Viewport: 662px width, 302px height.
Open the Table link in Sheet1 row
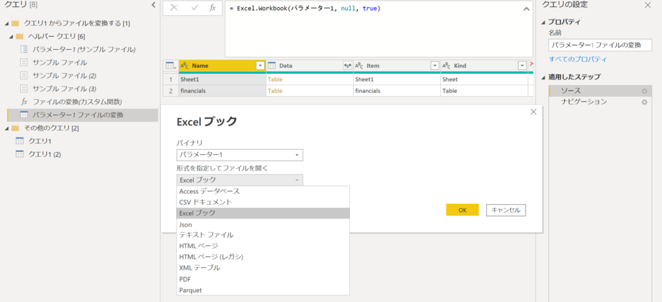(x=275, y=80)
